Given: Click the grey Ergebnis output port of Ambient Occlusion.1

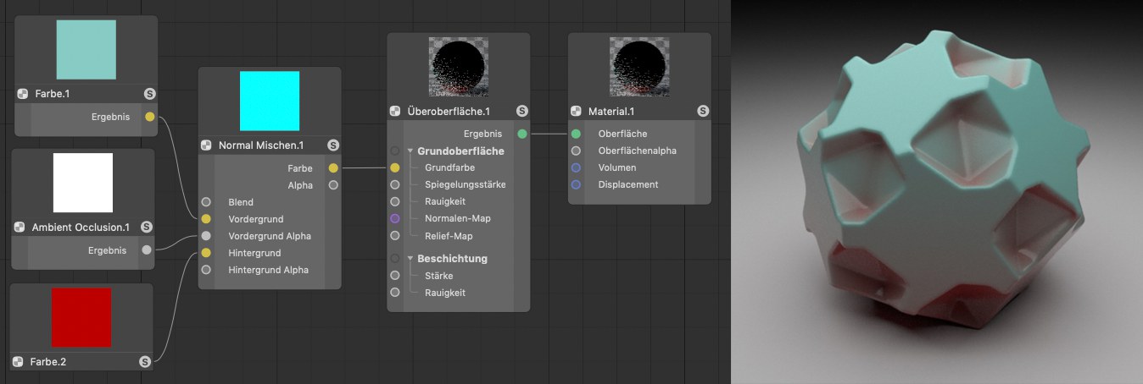Looking at the screenshot, I should 147,250.
